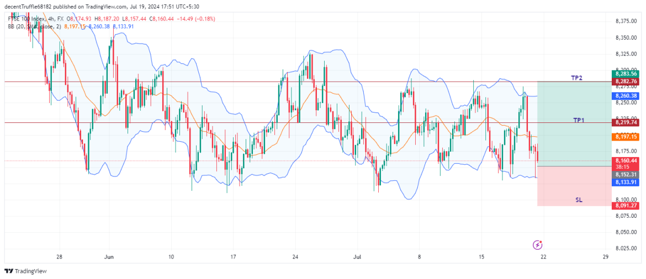This screenshot has height=279, width=646.
Task: Click the 8,260.38 upper band price label
Action: coord(624,96)
